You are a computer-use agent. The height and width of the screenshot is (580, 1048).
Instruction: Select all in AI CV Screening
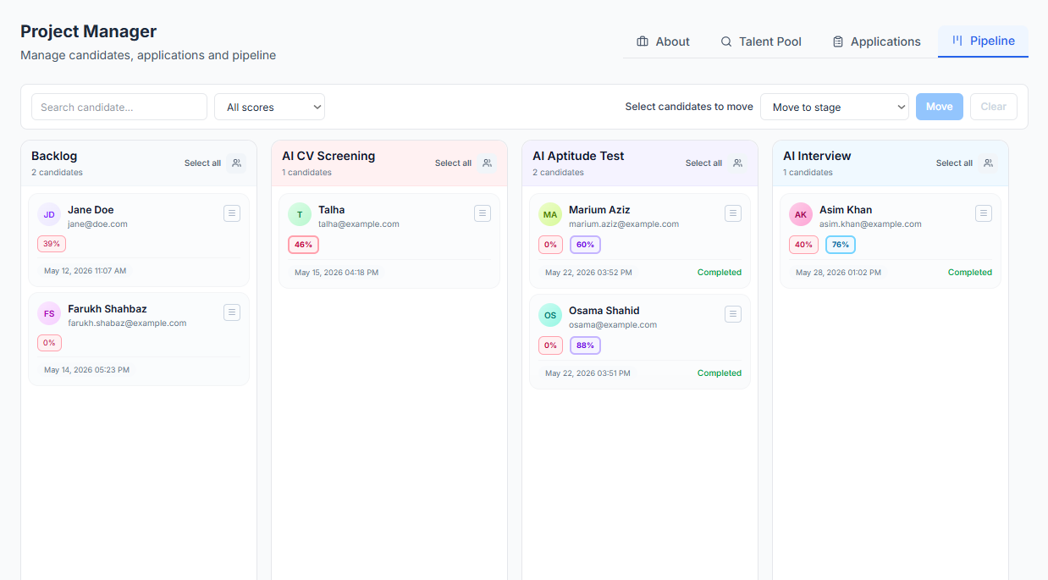[x=453, y=163]
